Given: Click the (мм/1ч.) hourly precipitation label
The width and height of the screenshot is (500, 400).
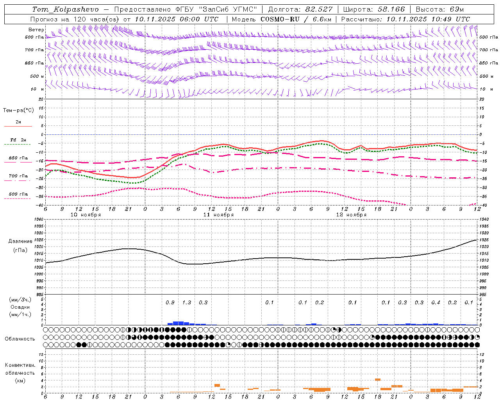Looking at the screenshot, I should [20, 314].
